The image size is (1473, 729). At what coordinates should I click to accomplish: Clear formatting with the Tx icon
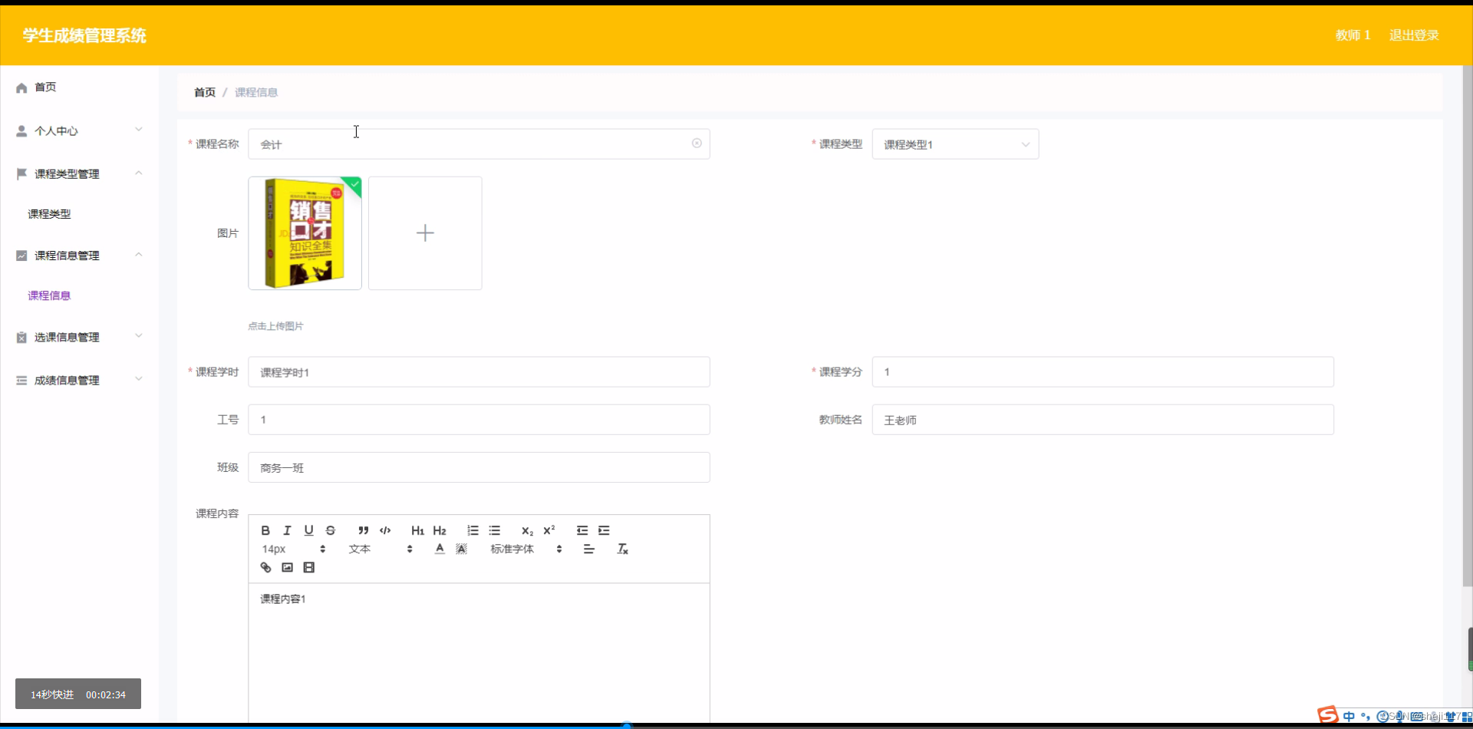[x=622, y=549]
